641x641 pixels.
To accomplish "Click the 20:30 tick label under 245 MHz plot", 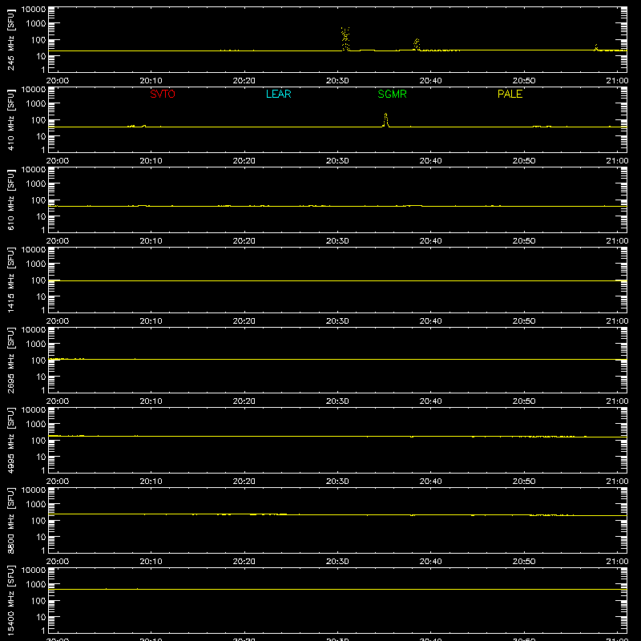I will click(x=337, y=81).
